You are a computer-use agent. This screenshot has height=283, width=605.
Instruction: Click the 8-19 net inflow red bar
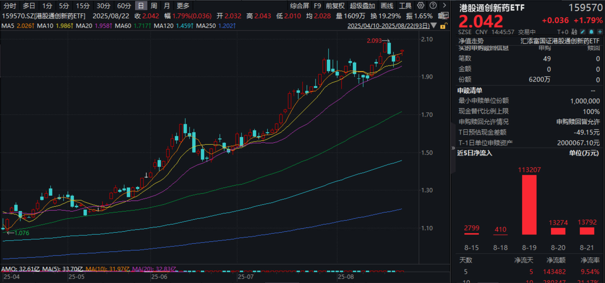(529, 204)
